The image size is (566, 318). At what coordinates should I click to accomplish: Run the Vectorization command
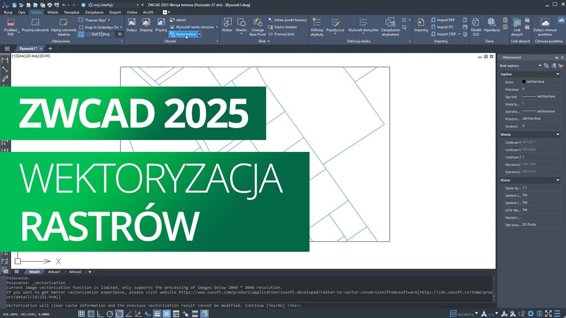tap(183, 34)
